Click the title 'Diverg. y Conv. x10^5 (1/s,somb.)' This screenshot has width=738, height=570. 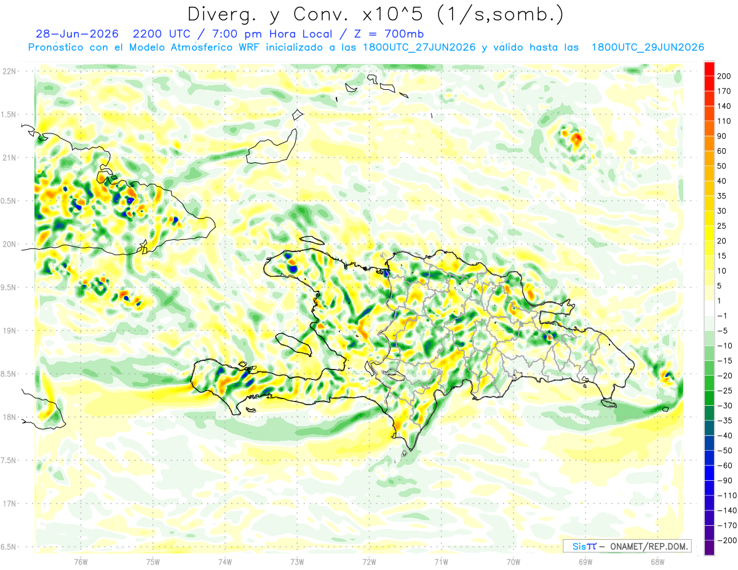375,14
